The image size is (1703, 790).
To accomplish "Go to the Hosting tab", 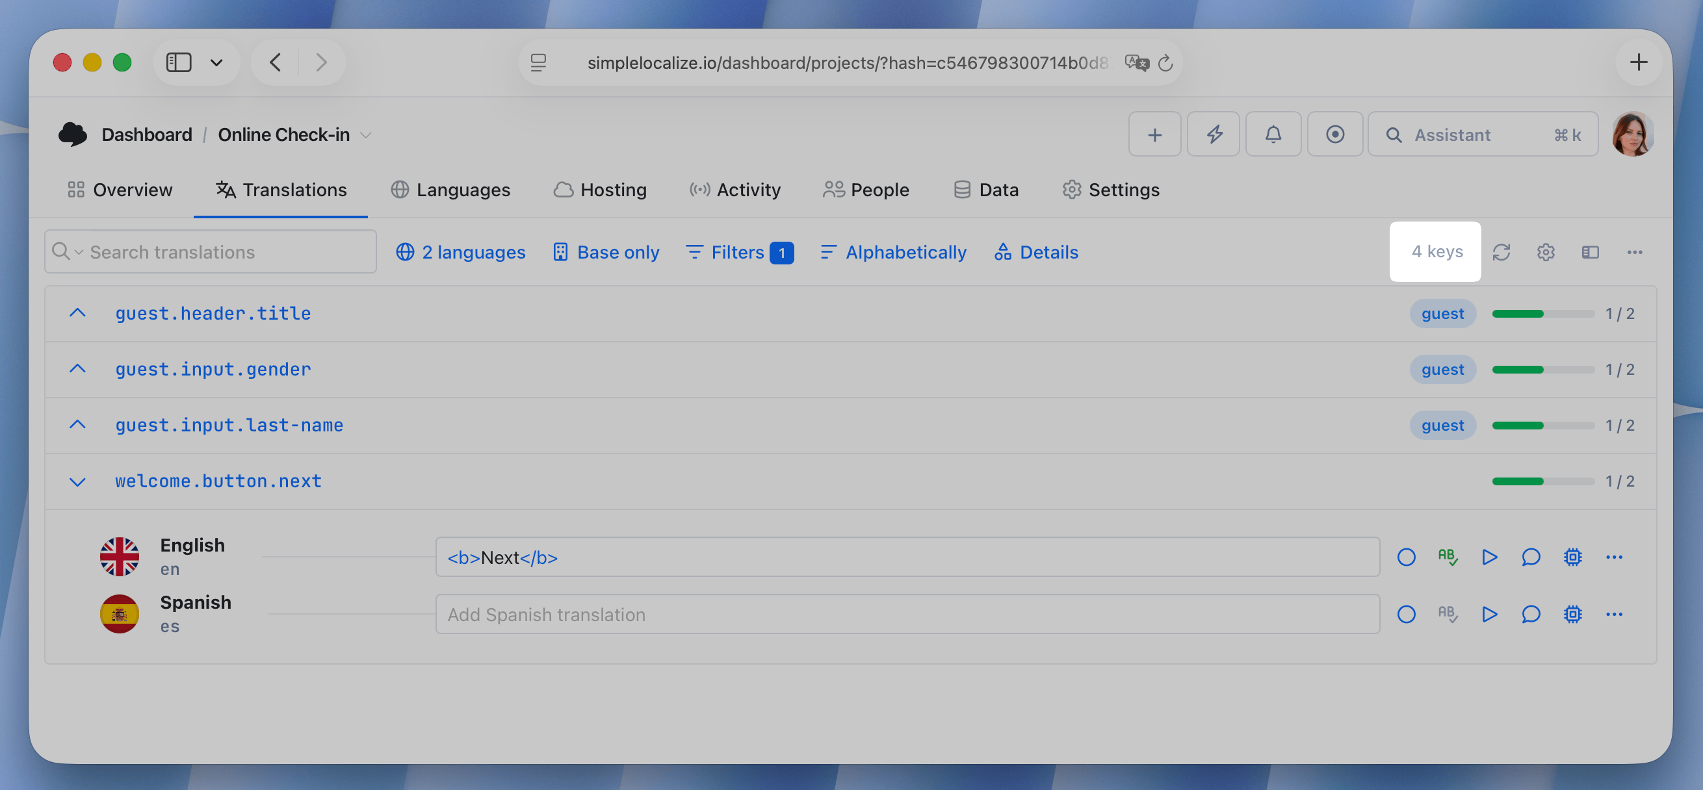I will (599, 190).
